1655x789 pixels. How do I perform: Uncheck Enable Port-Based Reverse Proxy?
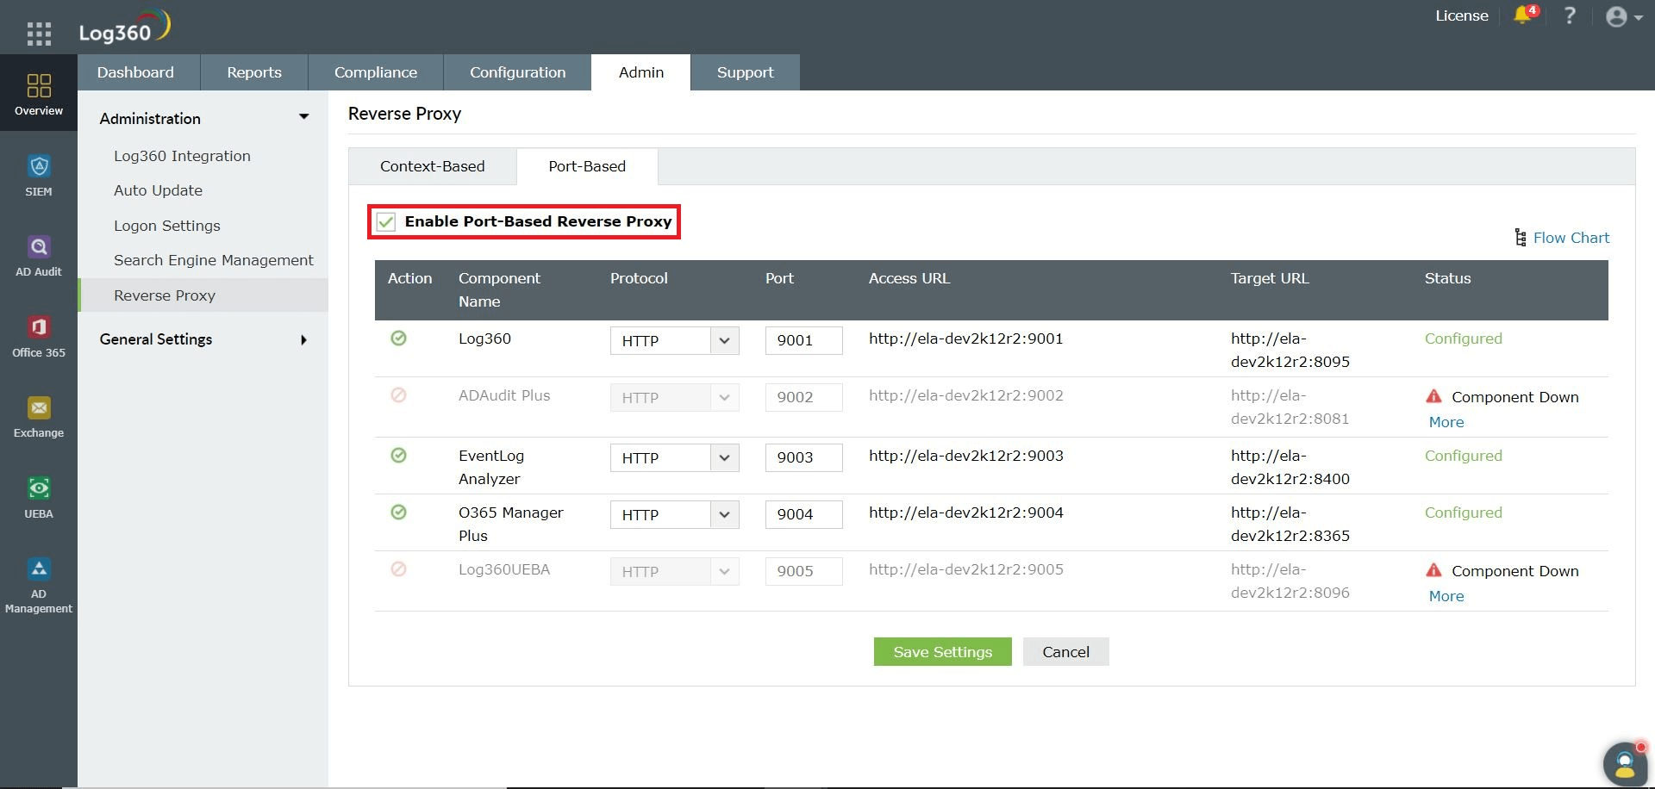[x=385, y=221]
